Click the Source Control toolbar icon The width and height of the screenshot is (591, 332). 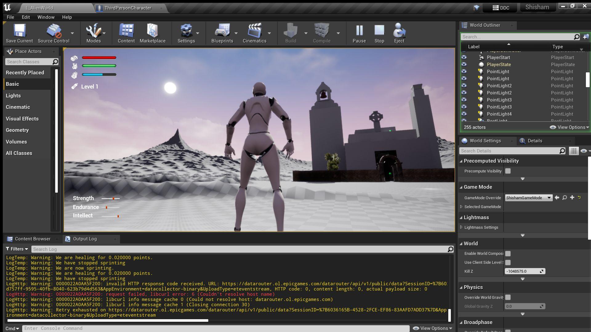[x=54, y=31]
